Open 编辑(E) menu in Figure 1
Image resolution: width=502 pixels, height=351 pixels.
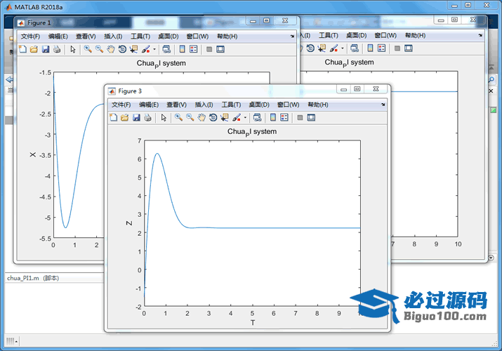(x=58, y=37)
